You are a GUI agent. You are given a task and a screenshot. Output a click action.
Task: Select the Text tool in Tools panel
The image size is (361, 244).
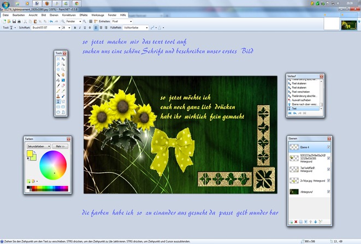pyautogui.click(x=58, y=102)
